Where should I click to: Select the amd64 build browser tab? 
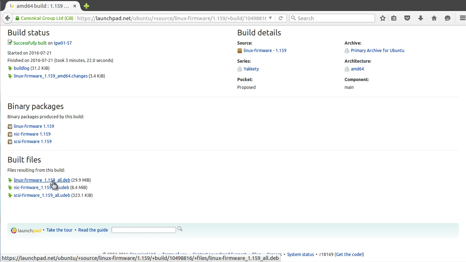pyautogui.click(x=43, y=6)
